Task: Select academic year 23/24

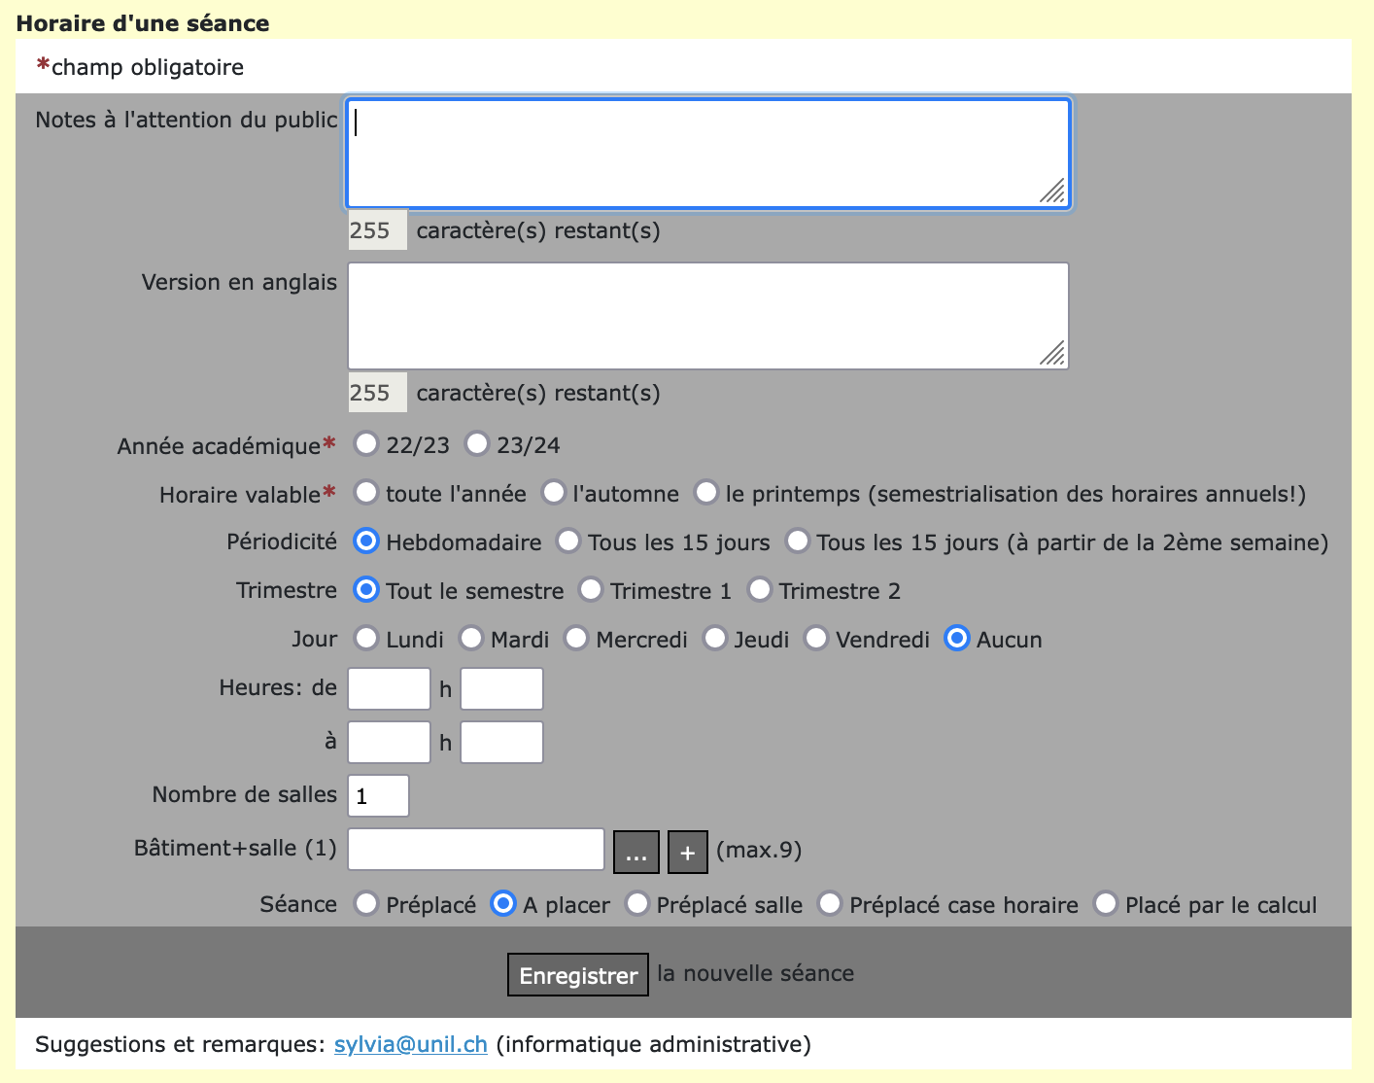Action: (x=477, y=444)
